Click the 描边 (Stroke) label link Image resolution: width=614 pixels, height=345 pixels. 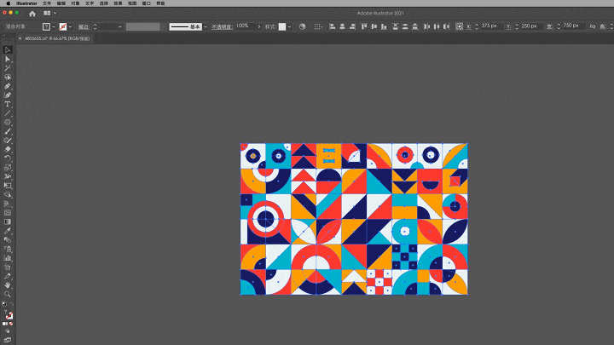[84, 26]
